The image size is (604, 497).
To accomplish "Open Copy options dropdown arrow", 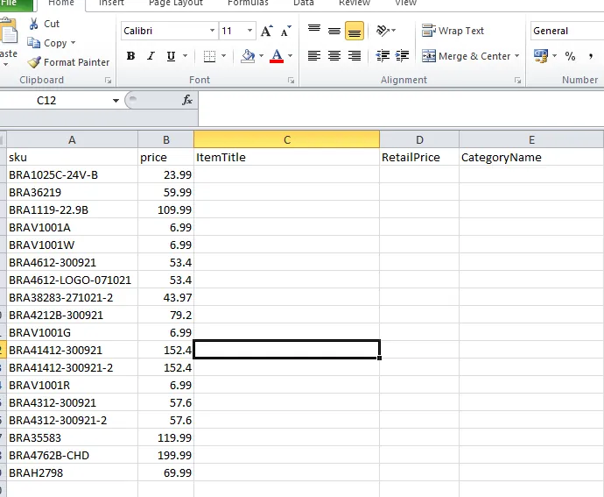I will point(73,42).
